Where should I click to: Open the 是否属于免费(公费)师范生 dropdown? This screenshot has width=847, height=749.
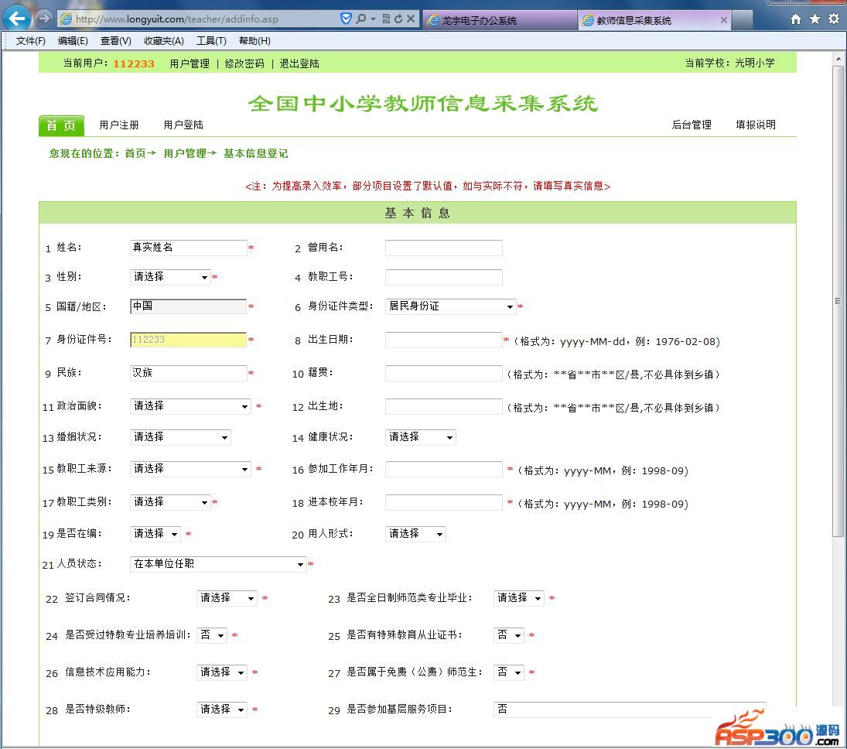[x=509, y=673]
